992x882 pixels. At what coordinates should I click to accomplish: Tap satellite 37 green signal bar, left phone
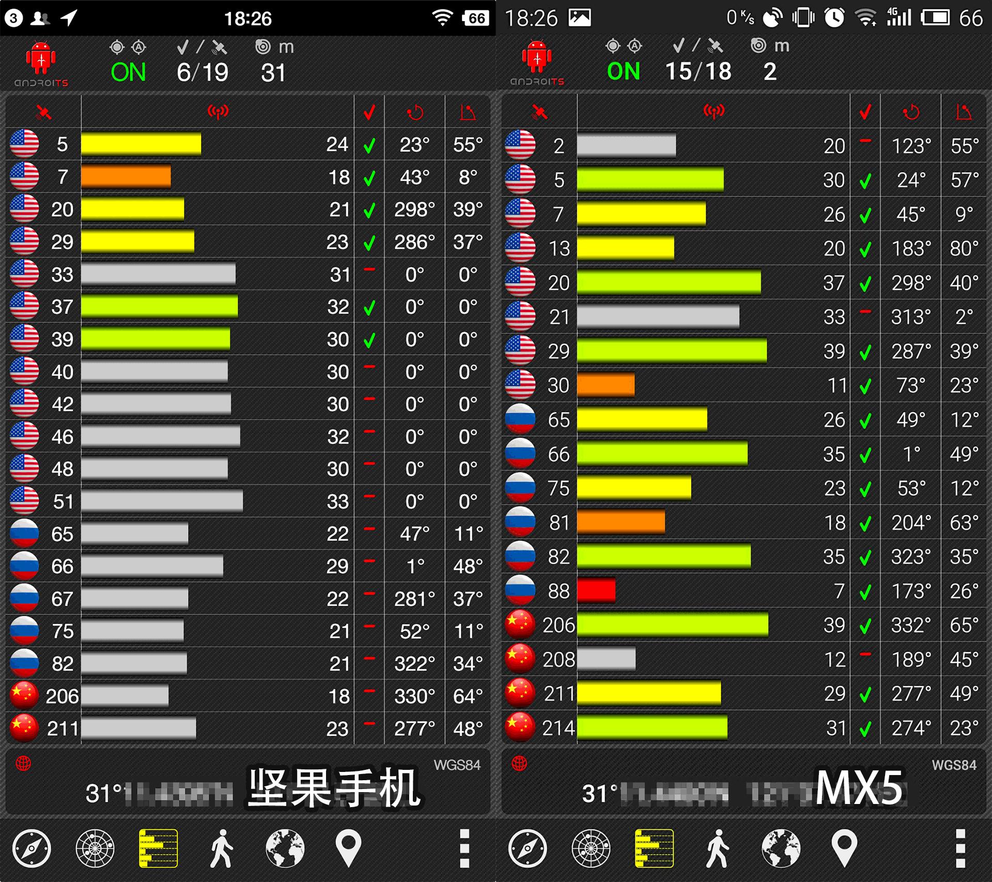pyautogui.click(x=159, y=306)
